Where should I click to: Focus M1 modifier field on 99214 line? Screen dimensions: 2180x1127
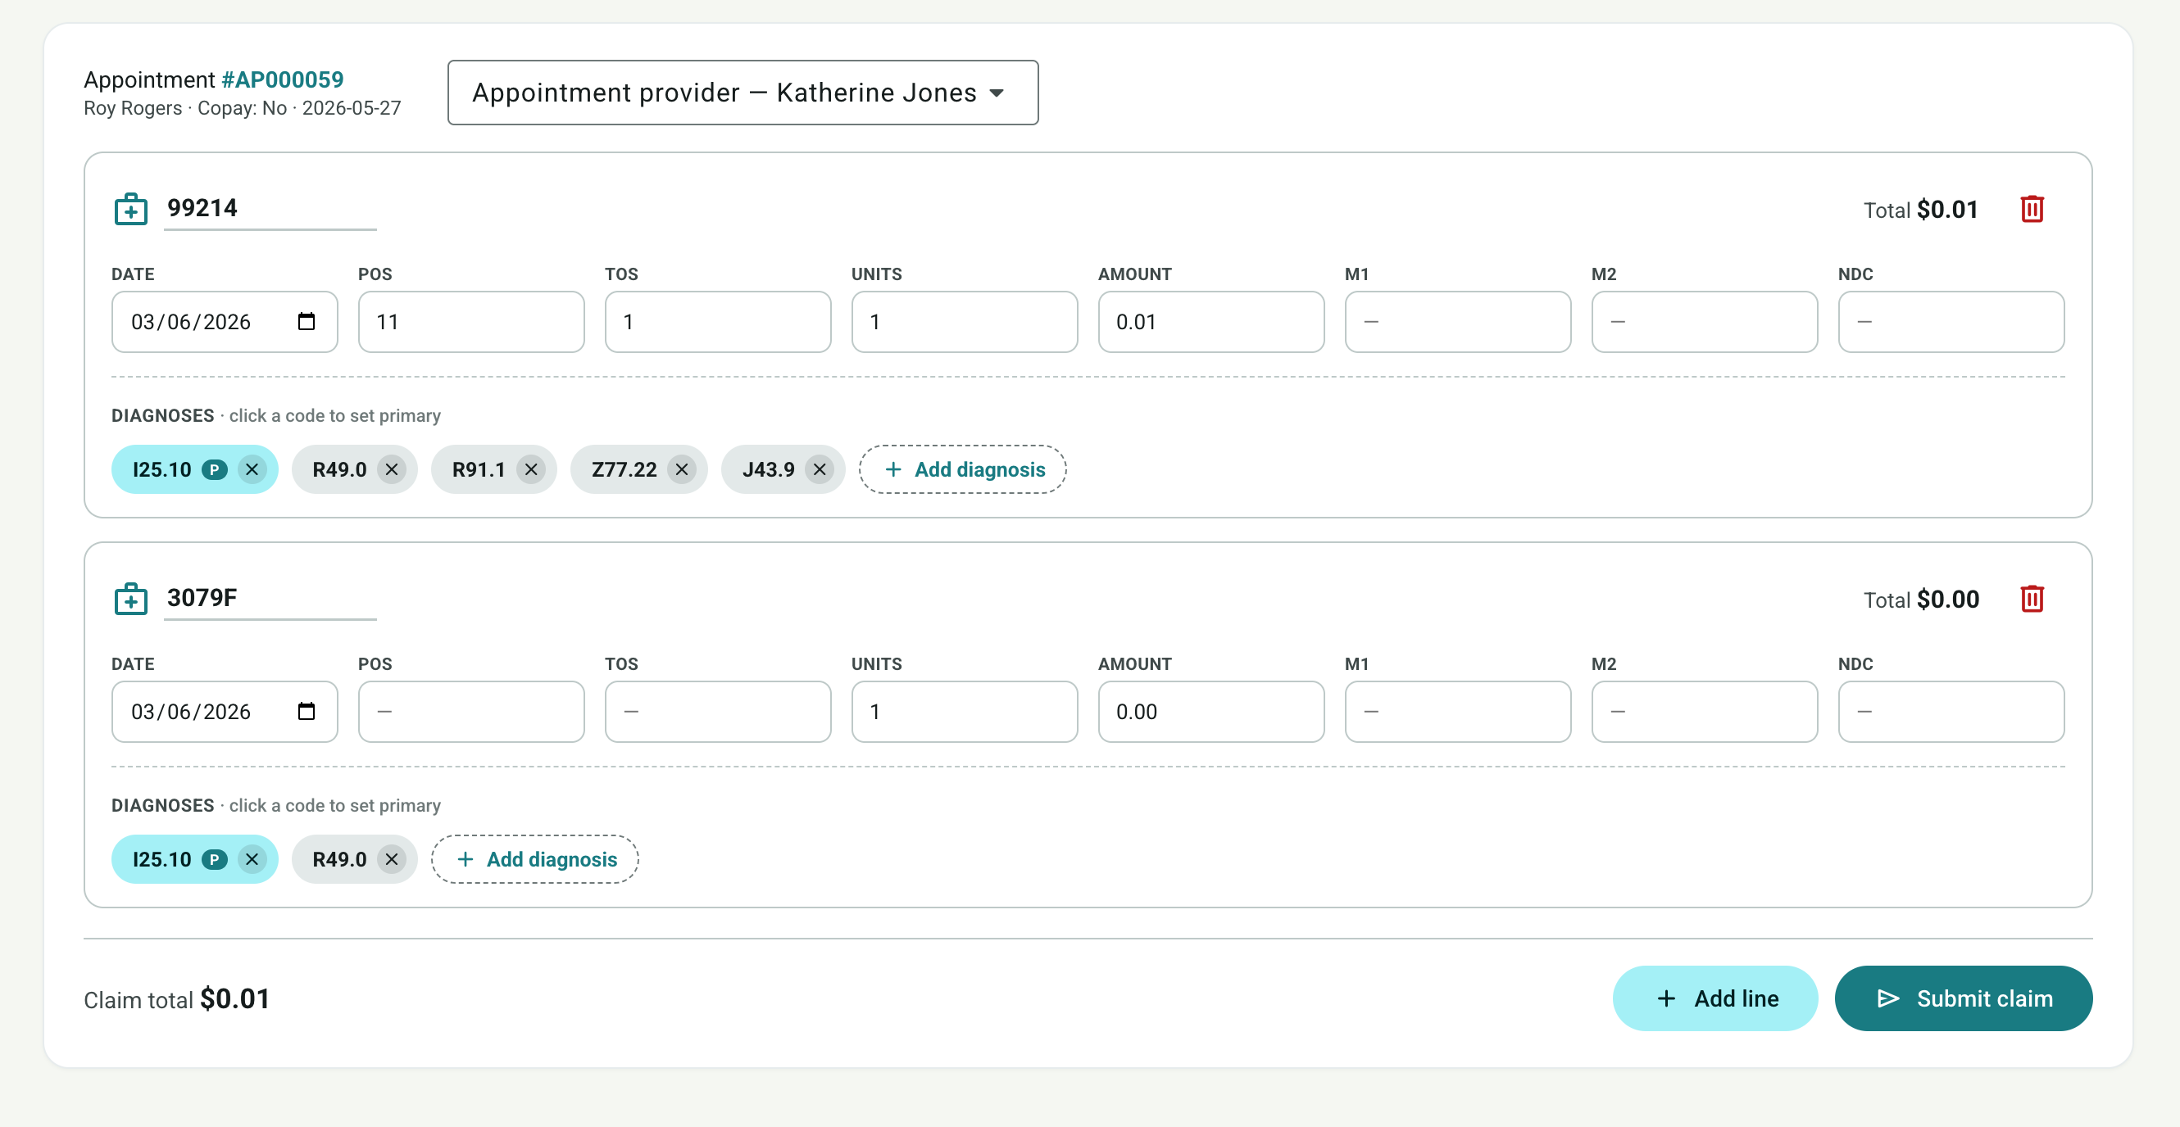pyautogui.click(x=1458, y=321)
